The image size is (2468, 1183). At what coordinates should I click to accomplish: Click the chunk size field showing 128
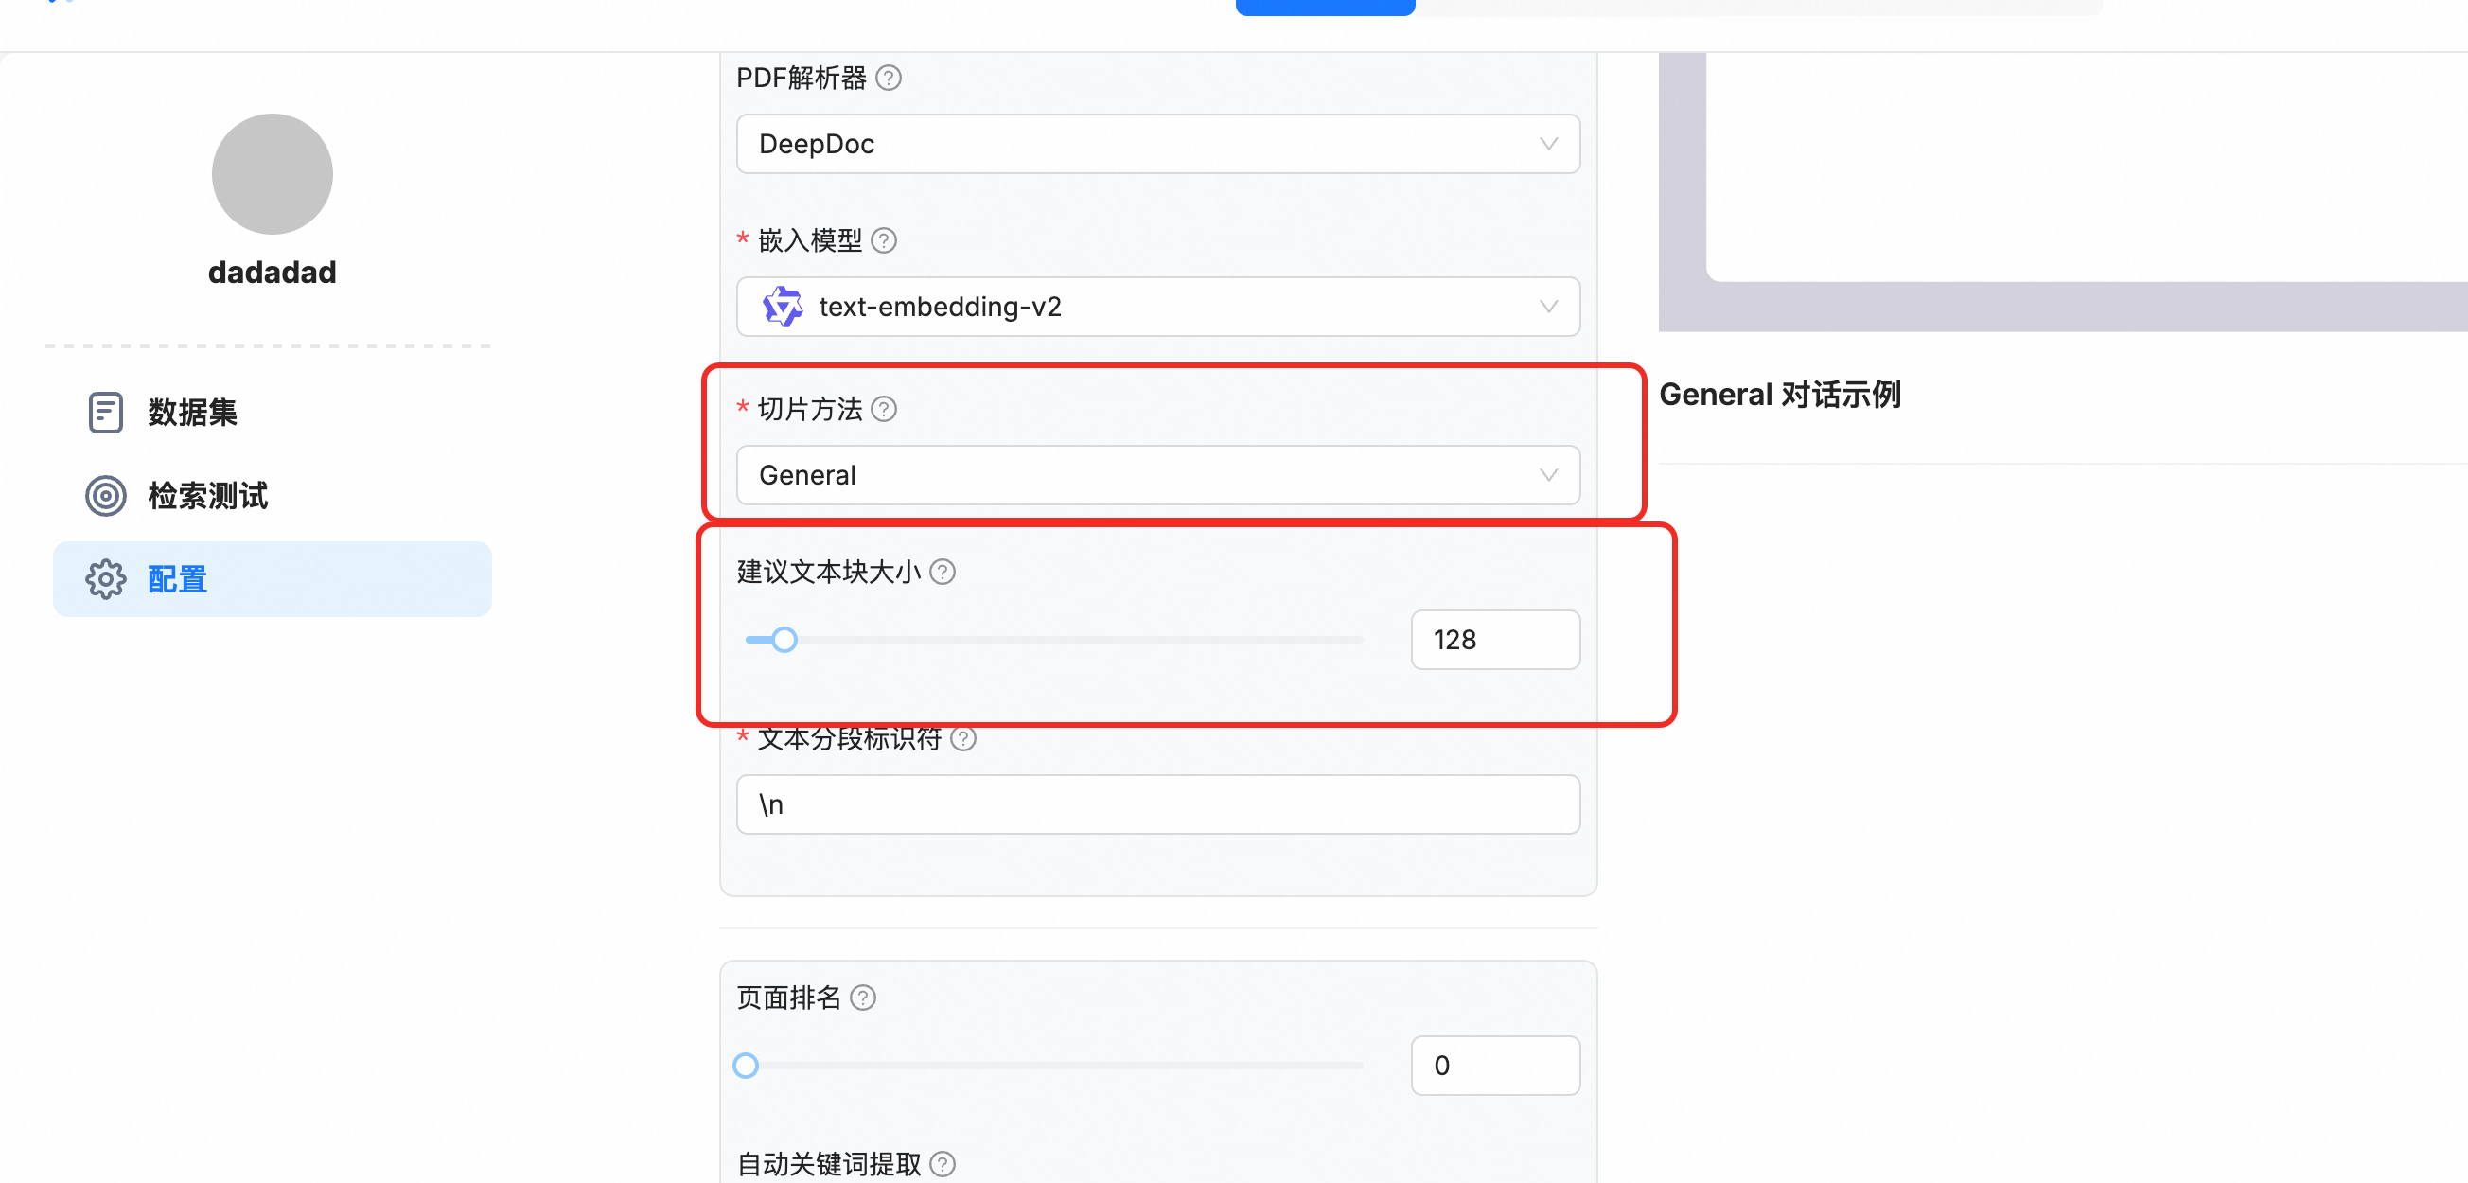1494,640
